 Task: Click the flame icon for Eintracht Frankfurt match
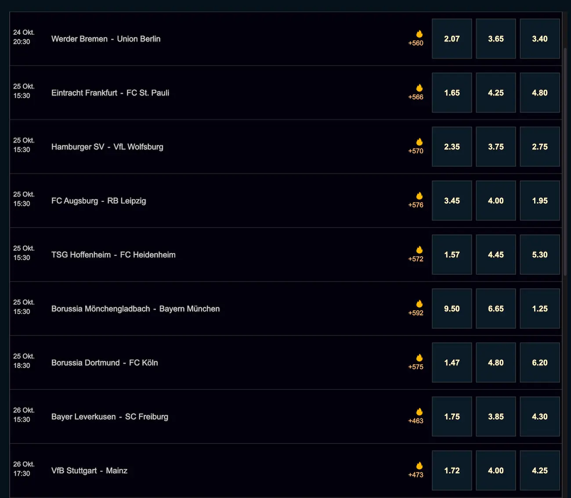pos(419,88)
